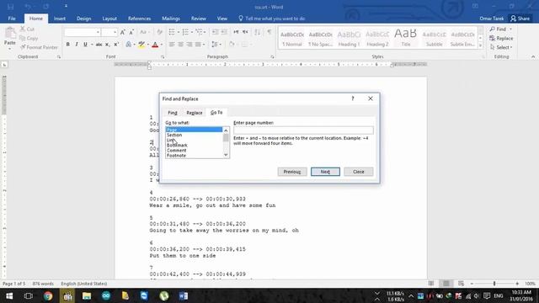Switch to the References ribbon tab
Image resolution: width=539 pixels, height=303 pixels.
click(139, 19)
